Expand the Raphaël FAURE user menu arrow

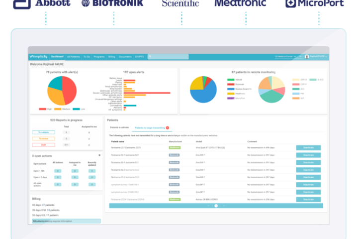coord(326,56)
